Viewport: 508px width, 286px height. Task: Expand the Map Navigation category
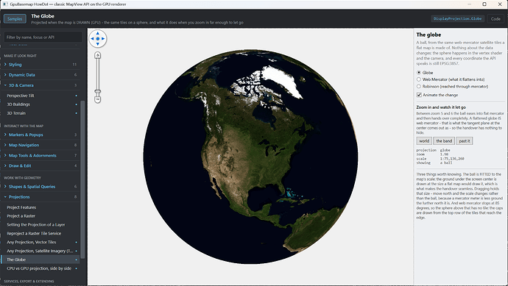tap(40, 145)
